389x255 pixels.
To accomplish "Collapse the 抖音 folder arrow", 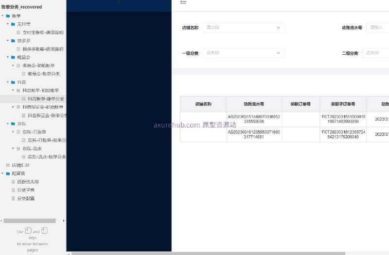I will (x=8, y=82).
